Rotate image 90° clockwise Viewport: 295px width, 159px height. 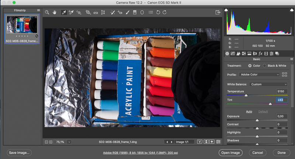coord(164,13)
